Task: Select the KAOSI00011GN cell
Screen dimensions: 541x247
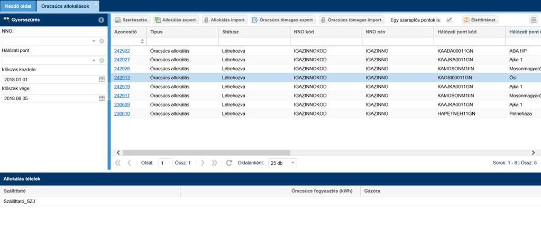Action: (470, 78)
